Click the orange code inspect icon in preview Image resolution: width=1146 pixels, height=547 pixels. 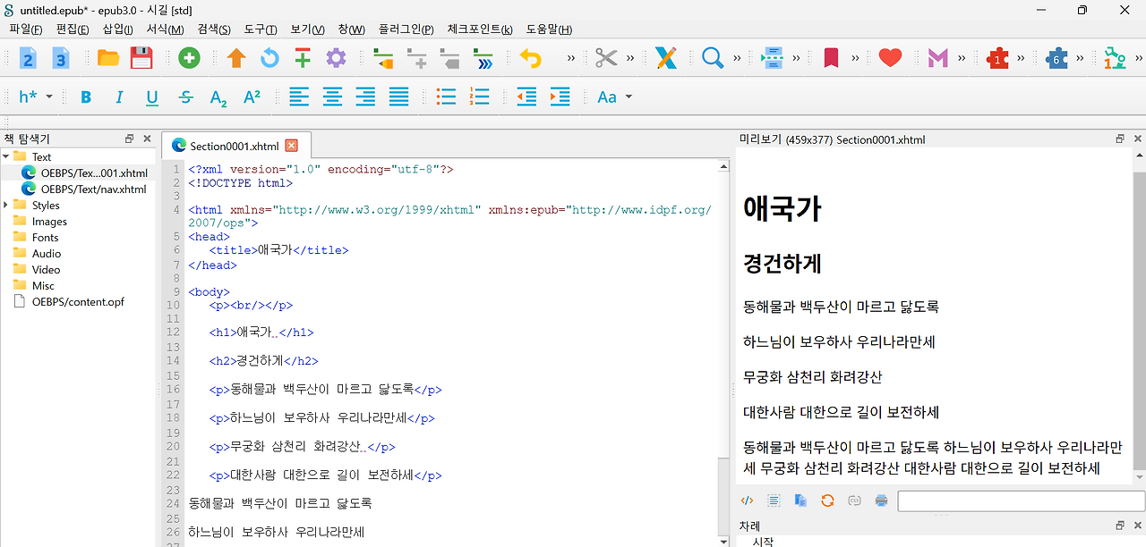tap(747, 501)
